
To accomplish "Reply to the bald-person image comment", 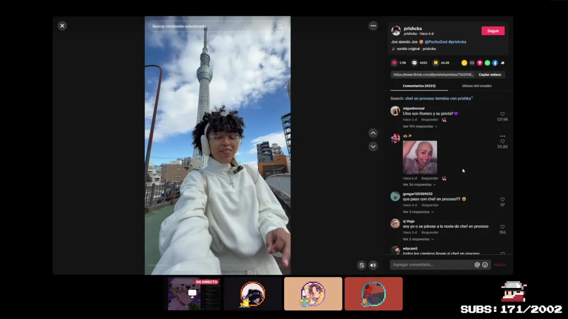I will tap(430, 178).
